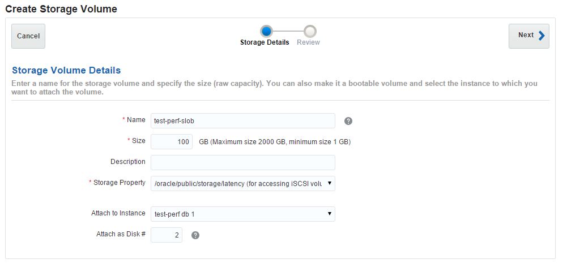This screenshot has height=272, width=567.
Task: Expand the Attach to Instance dropdown
Action: [242, 214]
